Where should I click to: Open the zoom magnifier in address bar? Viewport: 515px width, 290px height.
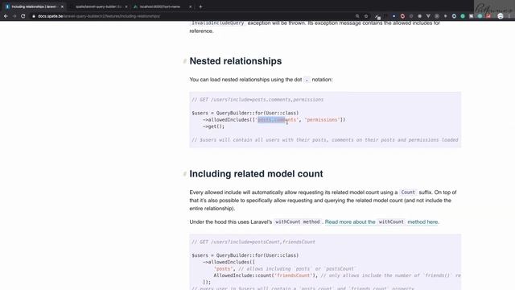pos(357,16)
